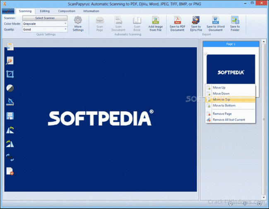The width and height of the screenshot is (269, 209).
Task: Click thumbnail panel scroll up arrow
Action: pos(264,41)
